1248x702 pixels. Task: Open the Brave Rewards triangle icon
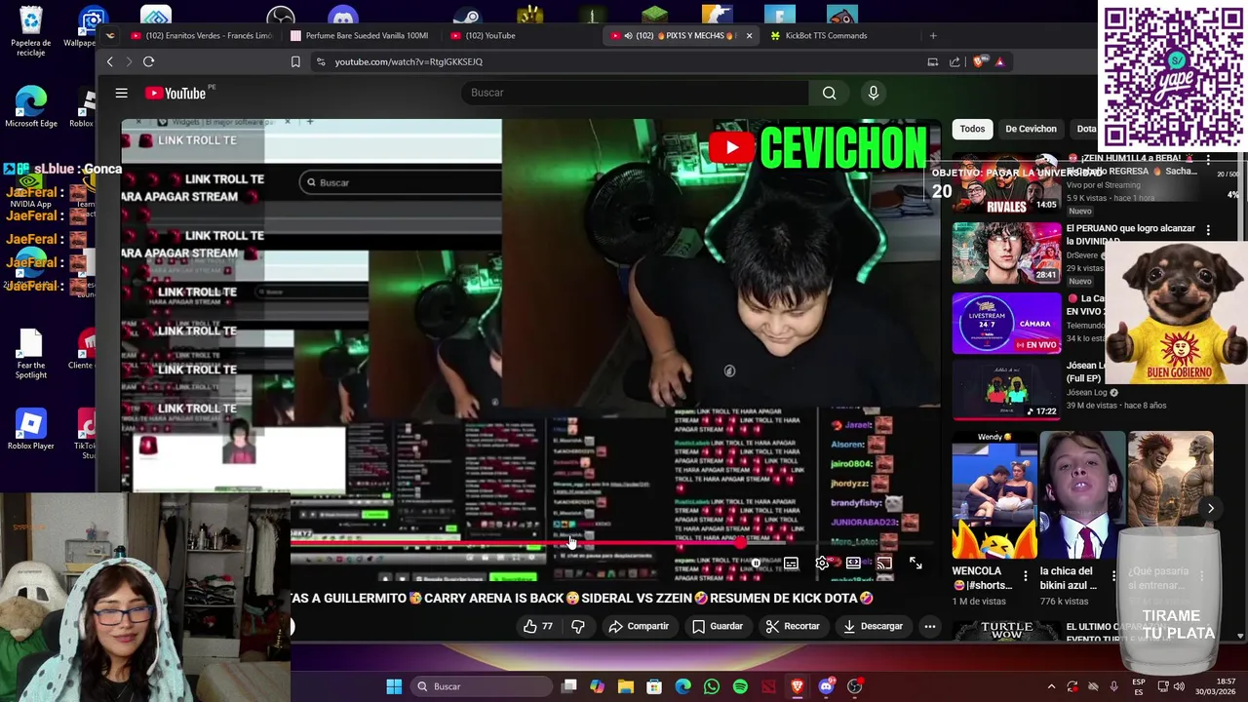point(999,61)
